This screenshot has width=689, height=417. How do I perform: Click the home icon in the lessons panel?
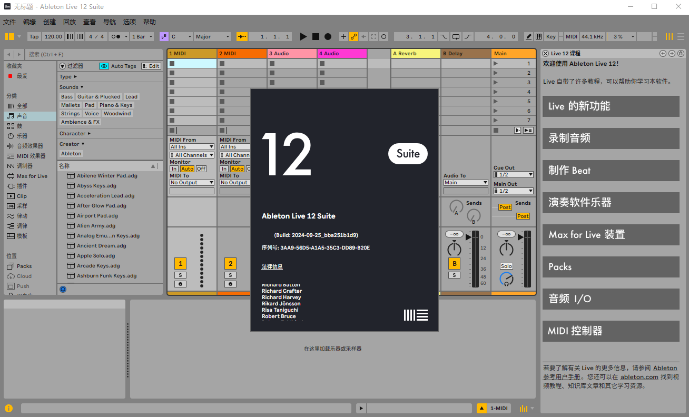[x=681, y=53]
